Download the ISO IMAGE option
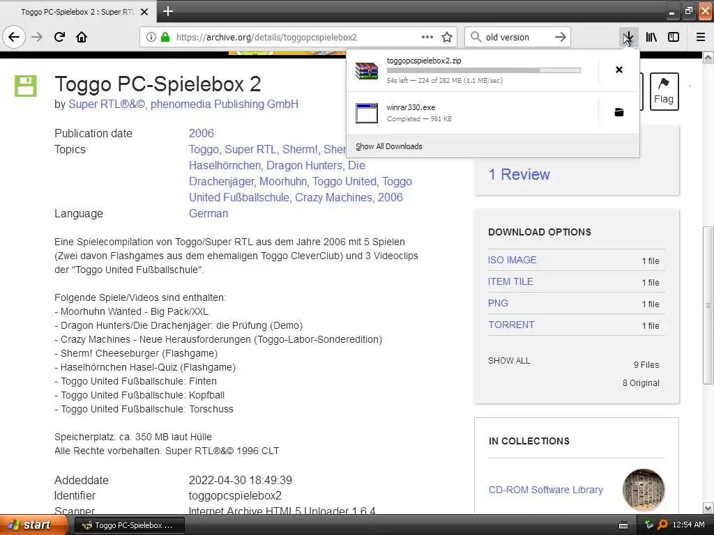The image size is (714, 535). (512, 261)
